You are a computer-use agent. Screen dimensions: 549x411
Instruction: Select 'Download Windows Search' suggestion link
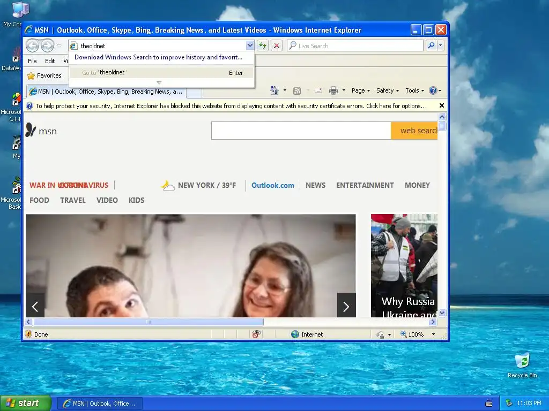click(x=158, y=57)
